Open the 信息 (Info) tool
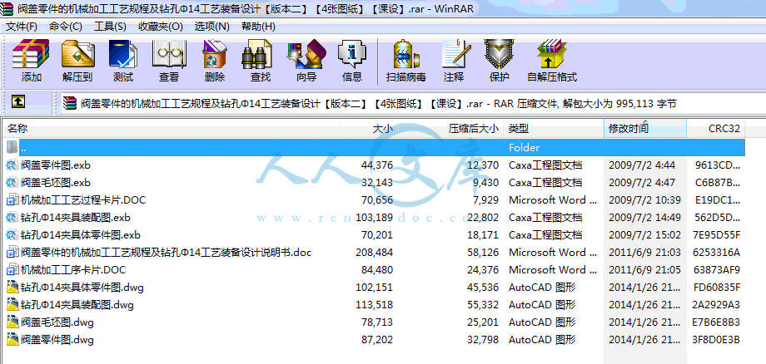This screenshot has height=364, width=766. pos(352,61)
